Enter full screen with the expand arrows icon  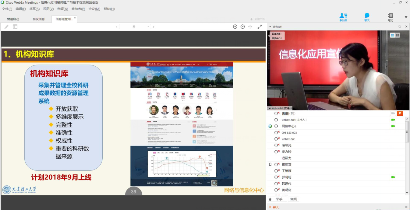pos(260,27)
